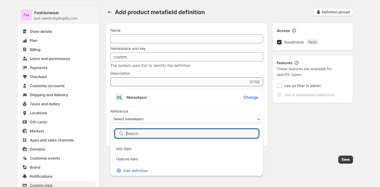Choose Feature Item from the list
380x187 pixels.
[x=127, y=159]
